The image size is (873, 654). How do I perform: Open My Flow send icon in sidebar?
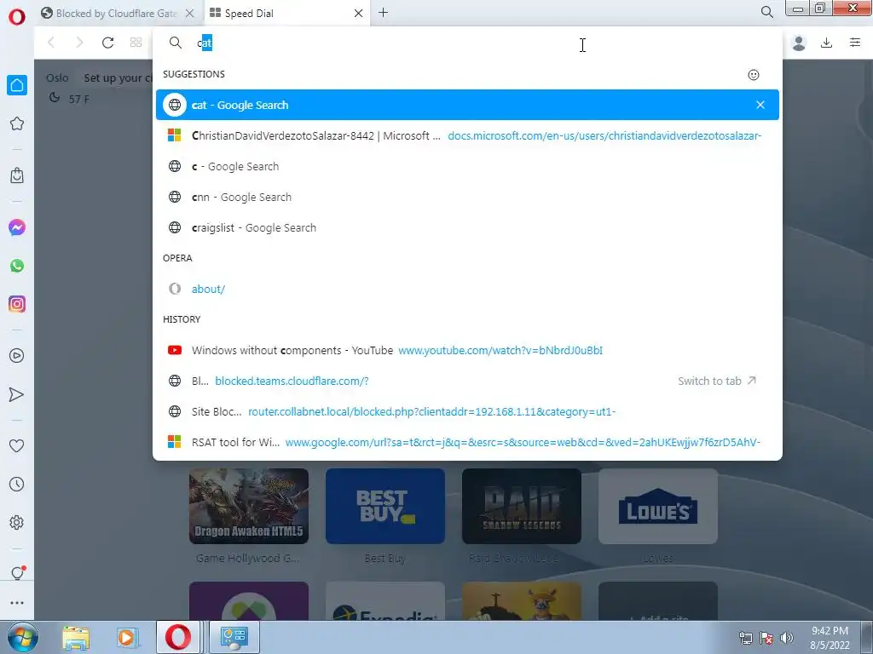click(x=17, y=394)
